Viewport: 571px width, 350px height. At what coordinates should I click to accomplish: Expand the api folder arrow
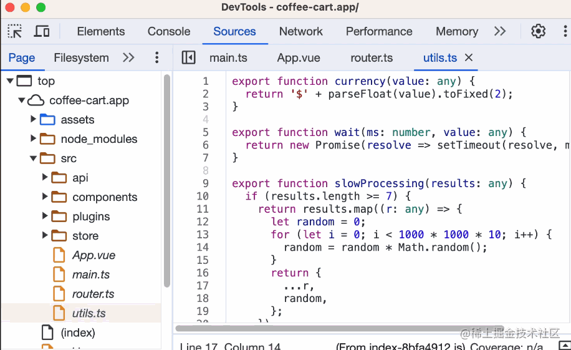[x=45, y=177]
